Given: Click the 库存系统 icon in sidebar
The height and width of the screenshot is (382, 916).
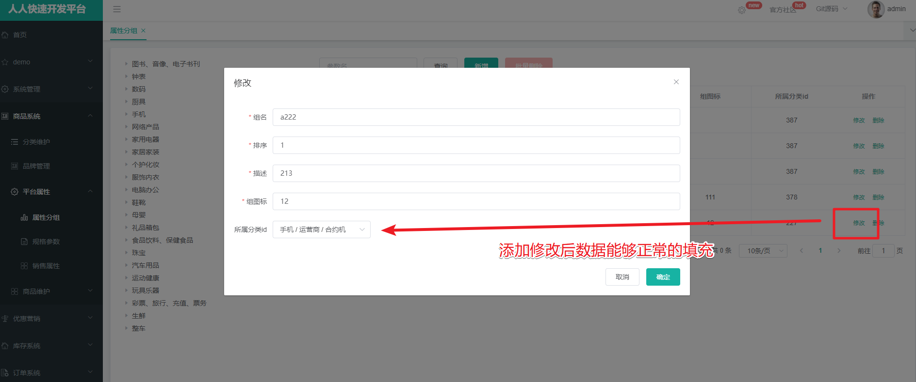Looking at the screenshot, I should 5,346.
